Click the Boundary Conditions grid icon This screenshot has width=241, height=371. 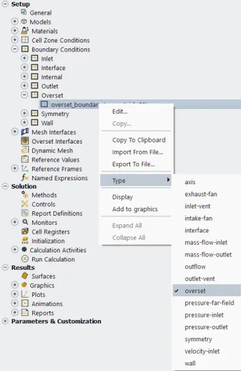25,49
